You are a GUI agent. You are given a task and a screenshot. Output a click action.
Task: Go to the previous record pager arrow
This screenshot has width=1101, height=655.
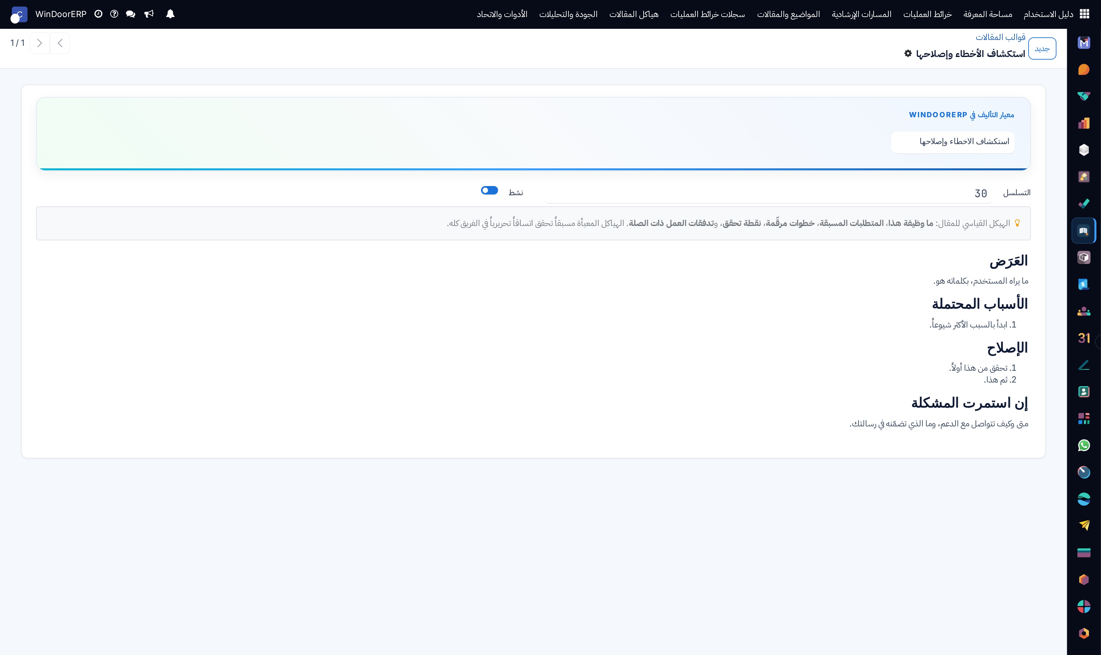pyautogui.click(x=60, y=43)
